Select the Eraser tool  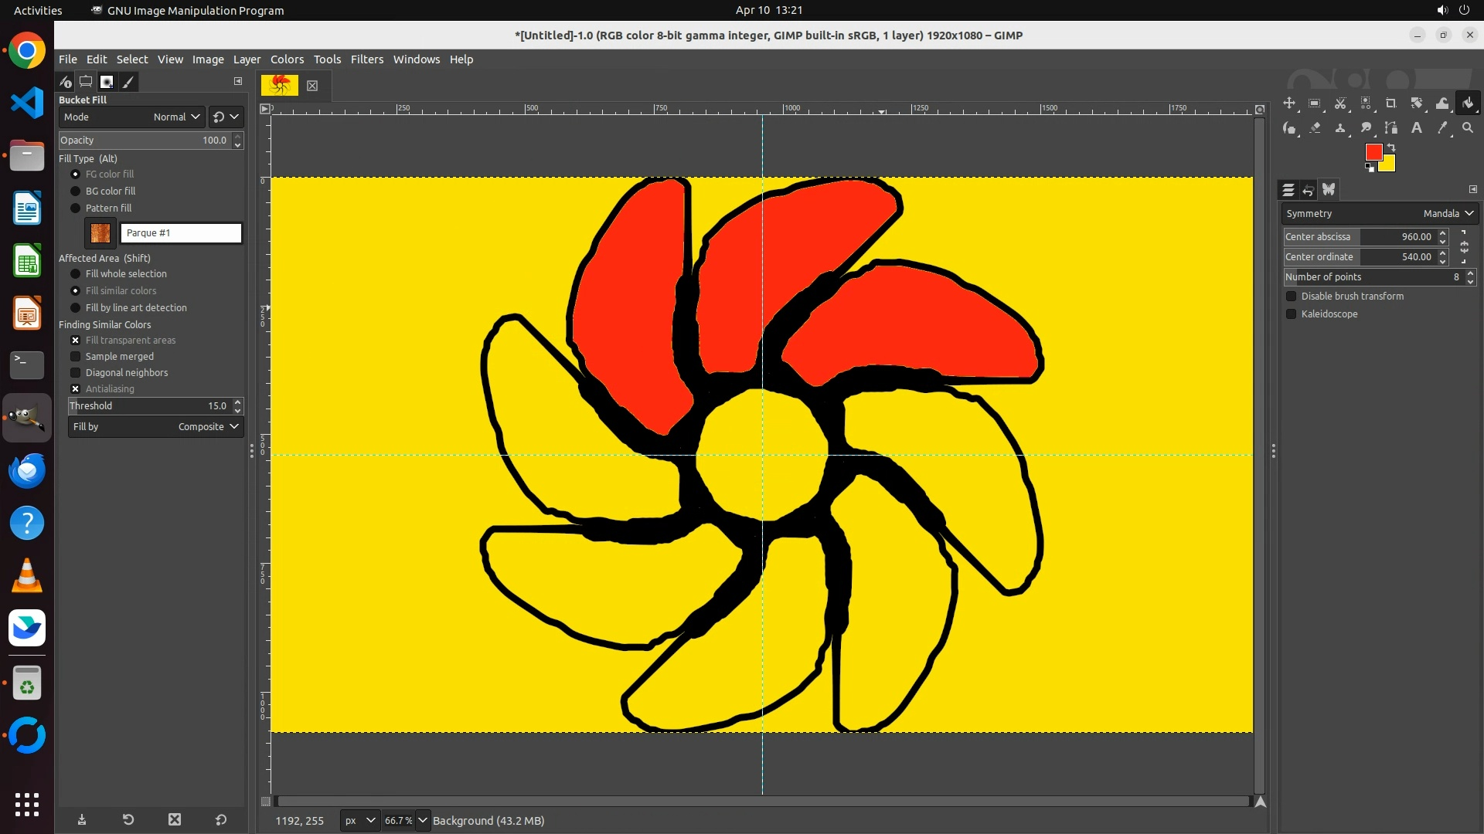1315,128
